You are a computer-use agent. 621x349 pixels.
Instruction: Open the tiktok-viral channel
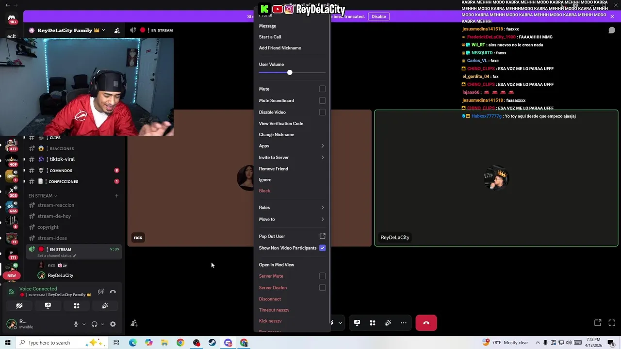tap(62, 159)
